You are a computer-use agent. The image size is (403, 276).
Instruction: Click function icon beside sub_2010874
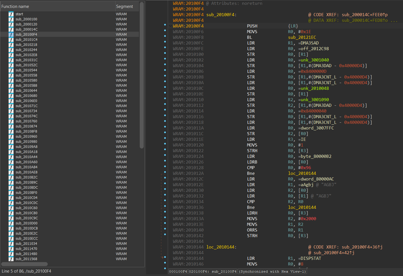[11, 126]
